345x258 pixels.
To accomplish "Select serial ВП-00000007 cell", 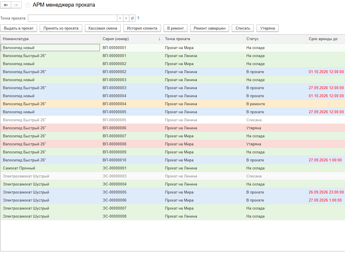I will 131,136.
